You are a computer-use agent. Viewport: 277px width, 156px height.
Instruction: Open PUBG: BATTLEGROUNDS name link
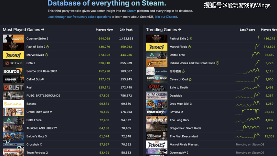point(43,96)
